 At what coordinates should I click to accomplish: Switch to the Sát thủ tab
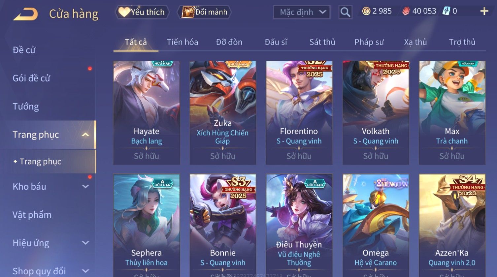pyautogui.click(x=322, y=42)
